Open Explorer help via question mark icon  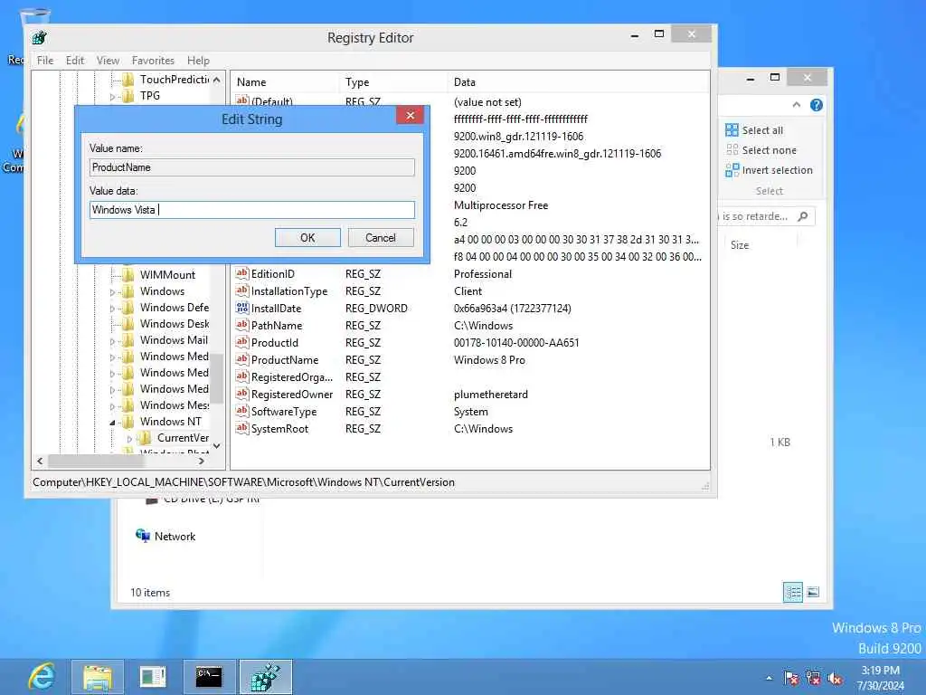(x=817, y=105)
